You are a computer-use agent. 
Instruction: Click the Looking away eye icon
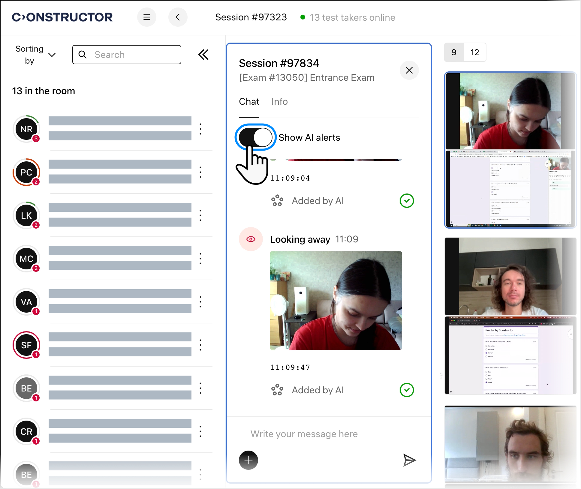[x=251, y=239]
